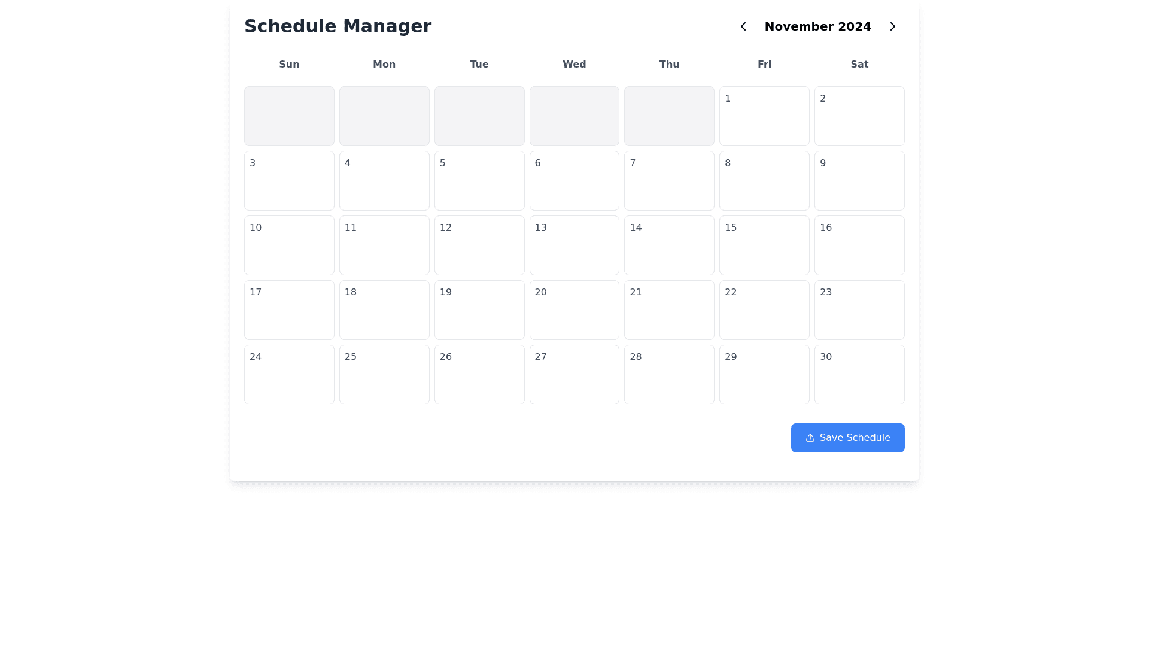Select November 1 day cell

764,116
